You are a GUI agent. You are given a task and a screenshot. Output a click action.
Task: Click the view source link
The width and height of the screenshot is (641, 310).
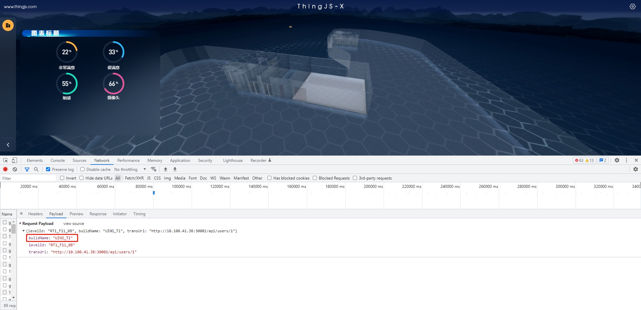tap(73, 224)
